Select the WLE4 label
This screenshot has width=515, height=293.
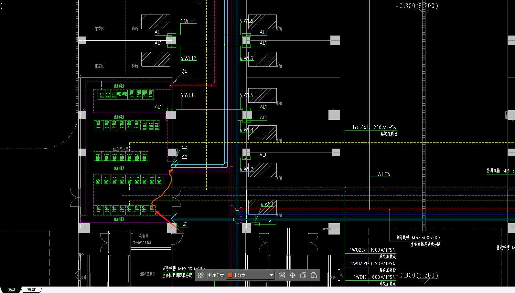coord(384,174)
